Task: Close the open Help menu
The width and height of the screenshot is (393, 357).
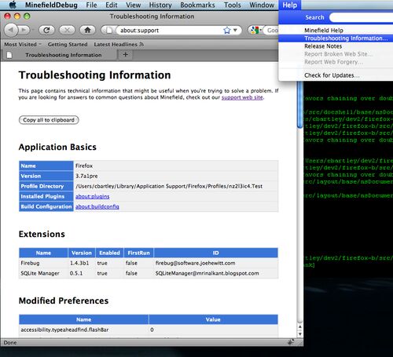Action: pos(290,5)
